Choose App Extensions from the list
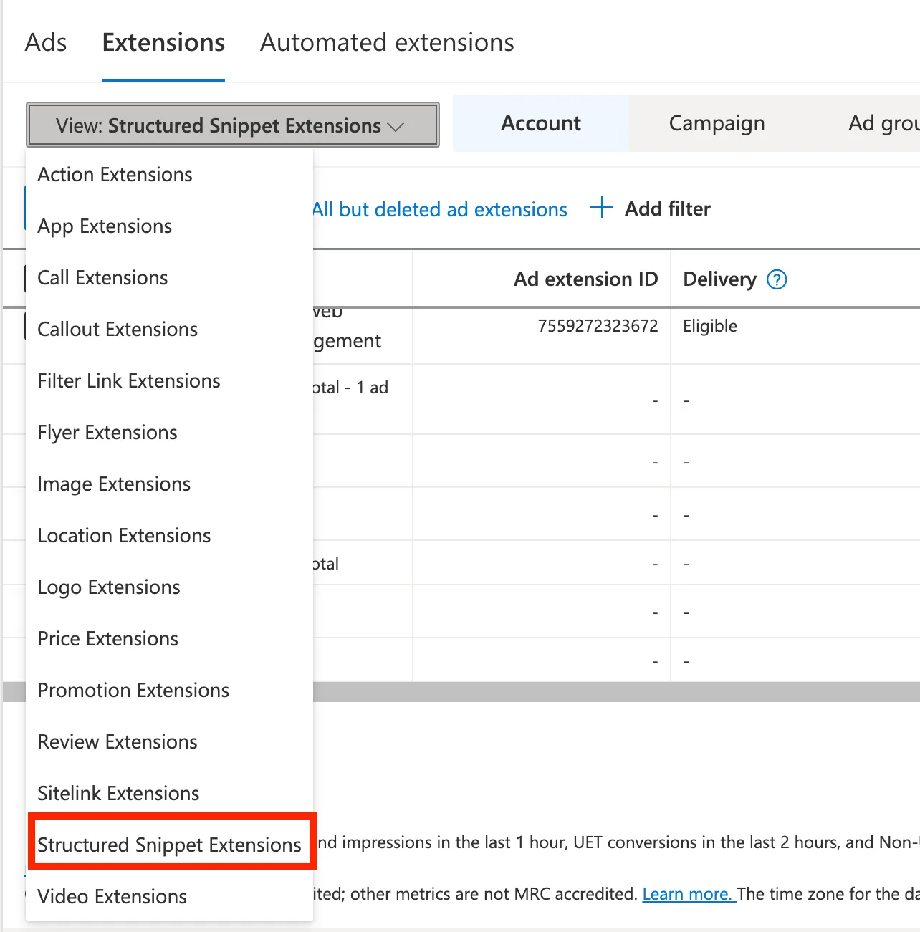The height and width of the screenshot is (932, 920). 169,226
